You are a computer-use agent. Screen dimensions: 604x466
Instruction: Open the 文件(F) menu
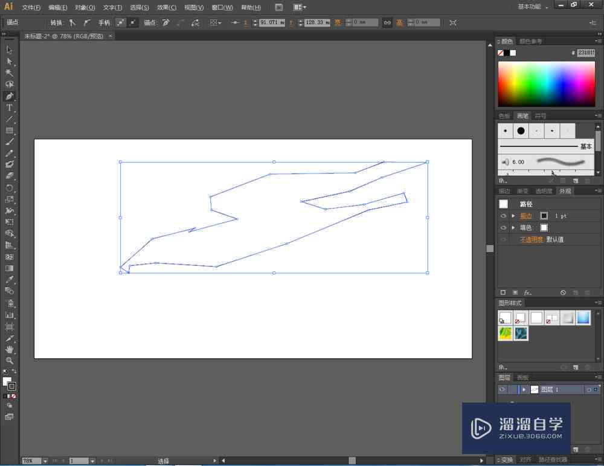[31, 7]
